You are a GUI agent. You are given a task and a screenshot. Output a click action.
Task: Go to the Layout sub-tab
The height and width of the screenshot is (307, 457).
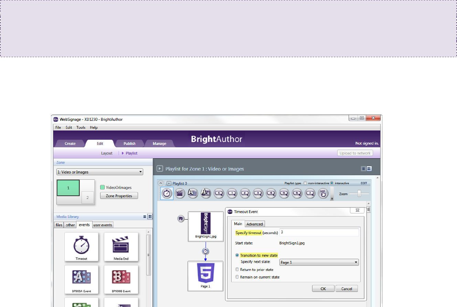(x=107, y=153)
